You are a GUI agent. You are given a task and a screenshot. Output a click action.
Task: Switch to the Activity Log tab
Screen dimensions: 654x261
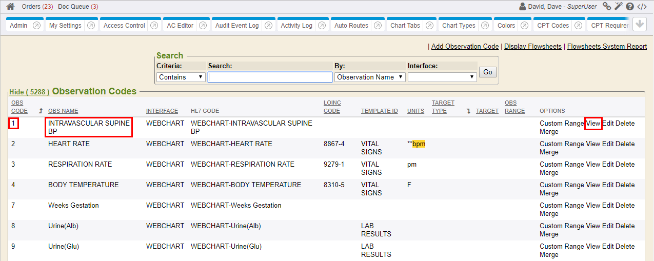296,26
